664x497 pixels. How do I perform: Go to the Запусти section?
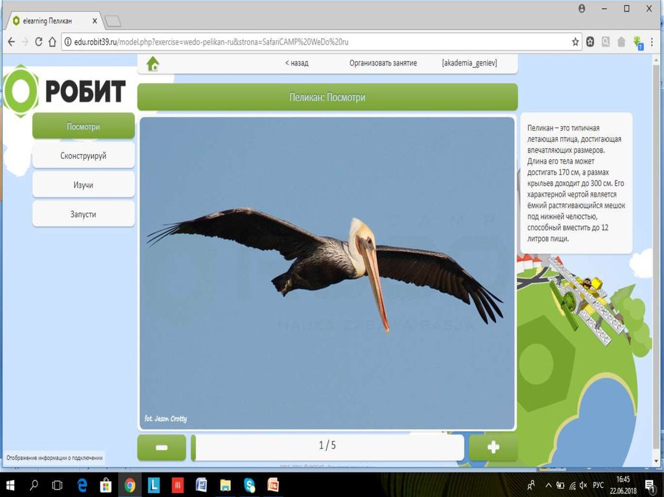tap(83, 214)
